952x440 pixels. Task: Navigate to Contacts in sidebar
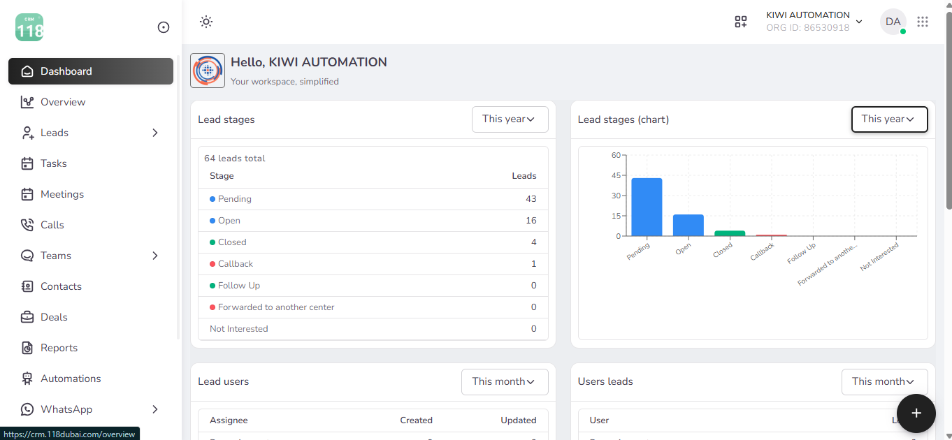(91, 286)
